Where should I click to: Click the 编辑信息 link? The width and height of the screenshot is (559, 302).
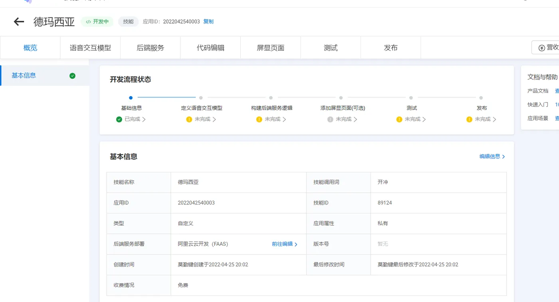click(492, 156)
